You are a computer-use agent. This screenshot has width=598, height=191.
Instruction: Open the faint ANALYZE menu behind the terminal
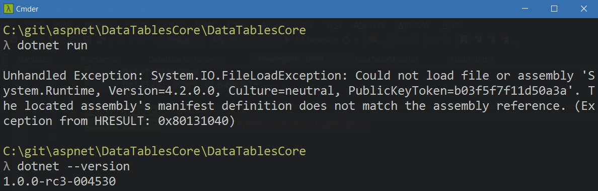(x=370, y=25)
